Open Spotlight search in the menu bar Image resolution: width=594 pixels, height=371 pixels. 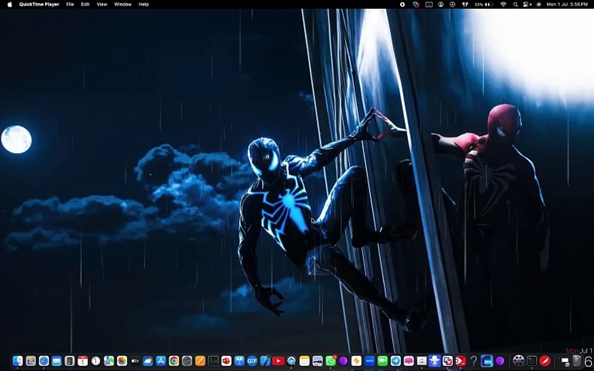(515, 5)
